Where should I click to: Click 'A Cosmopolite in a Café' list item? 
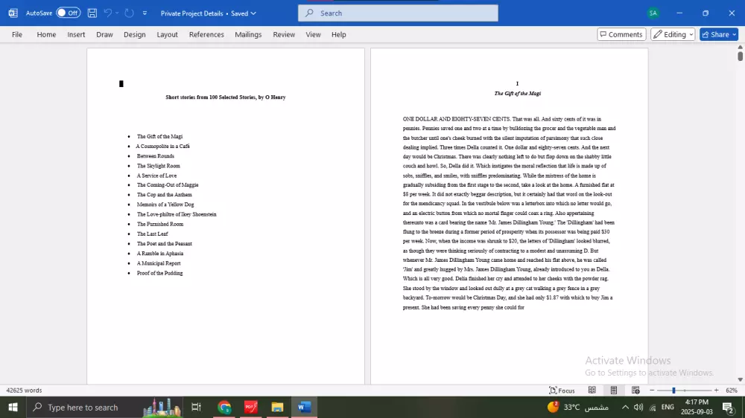[163, 146]
